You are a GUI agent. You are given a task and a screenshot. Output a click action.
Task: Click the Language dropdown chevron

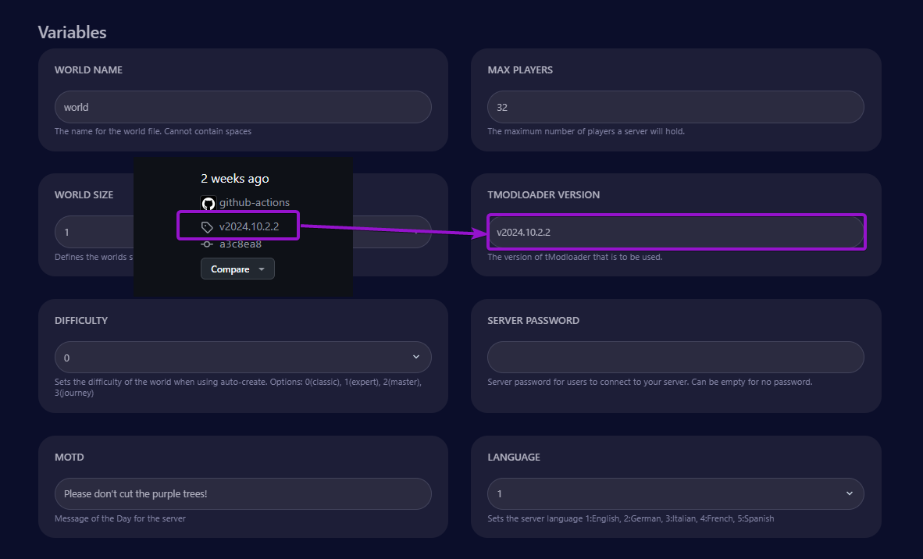pyautogui.click(x=848, y=493)
